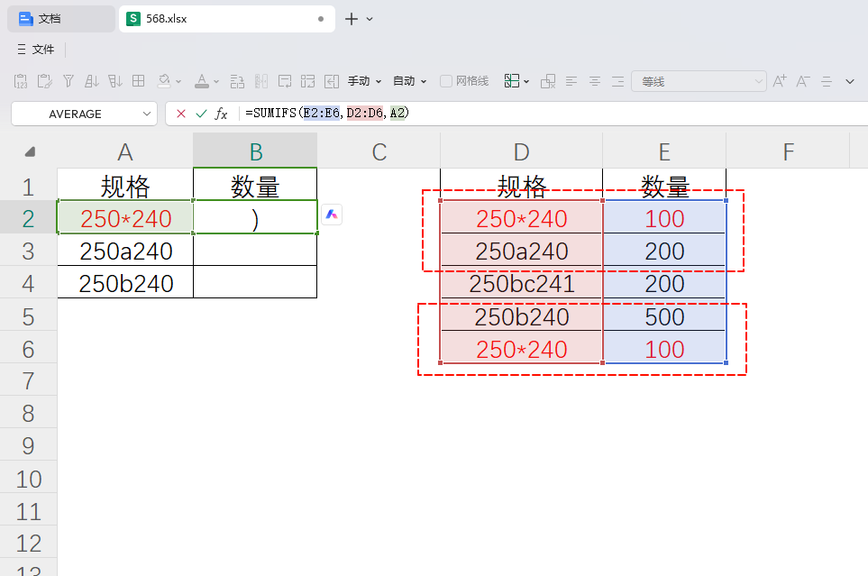Click cell D1 with header 规格
The image size is (868, 576).
pos(522,186)
